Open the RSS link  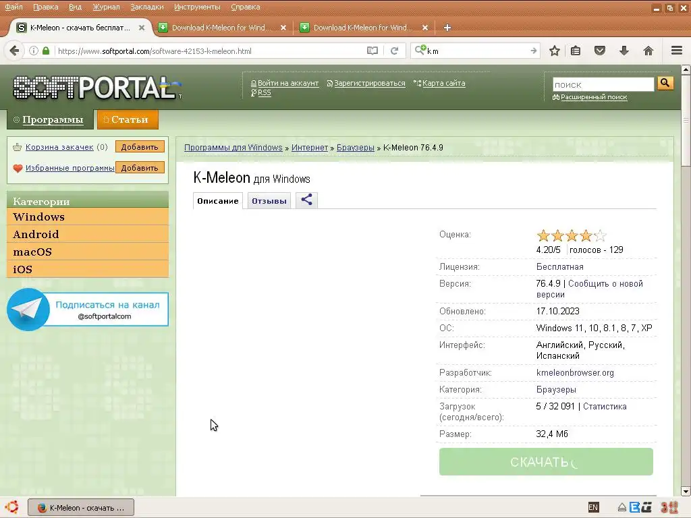click(264, 92)
